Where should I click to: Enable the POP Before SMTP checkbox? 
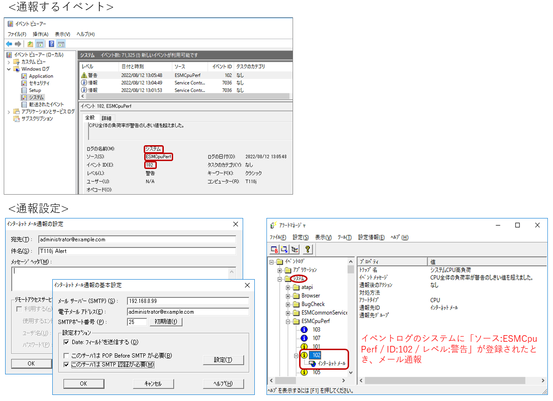point(66,356)
